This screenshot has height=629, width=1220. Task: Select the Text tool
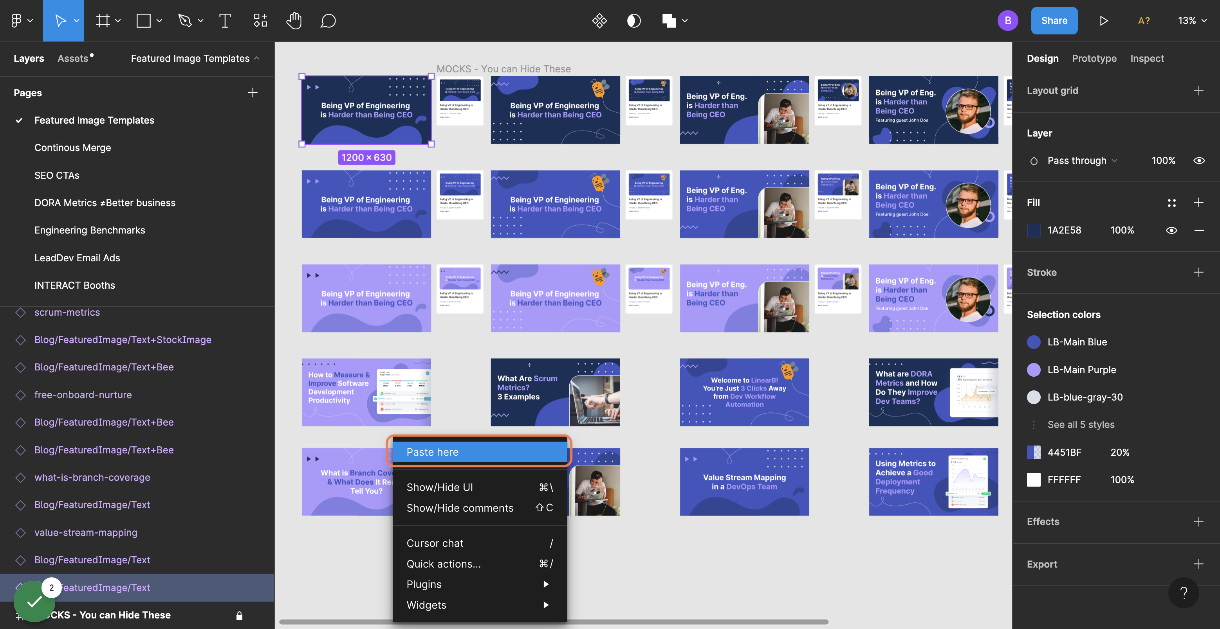pyautogui.click(x=225, y=20)
